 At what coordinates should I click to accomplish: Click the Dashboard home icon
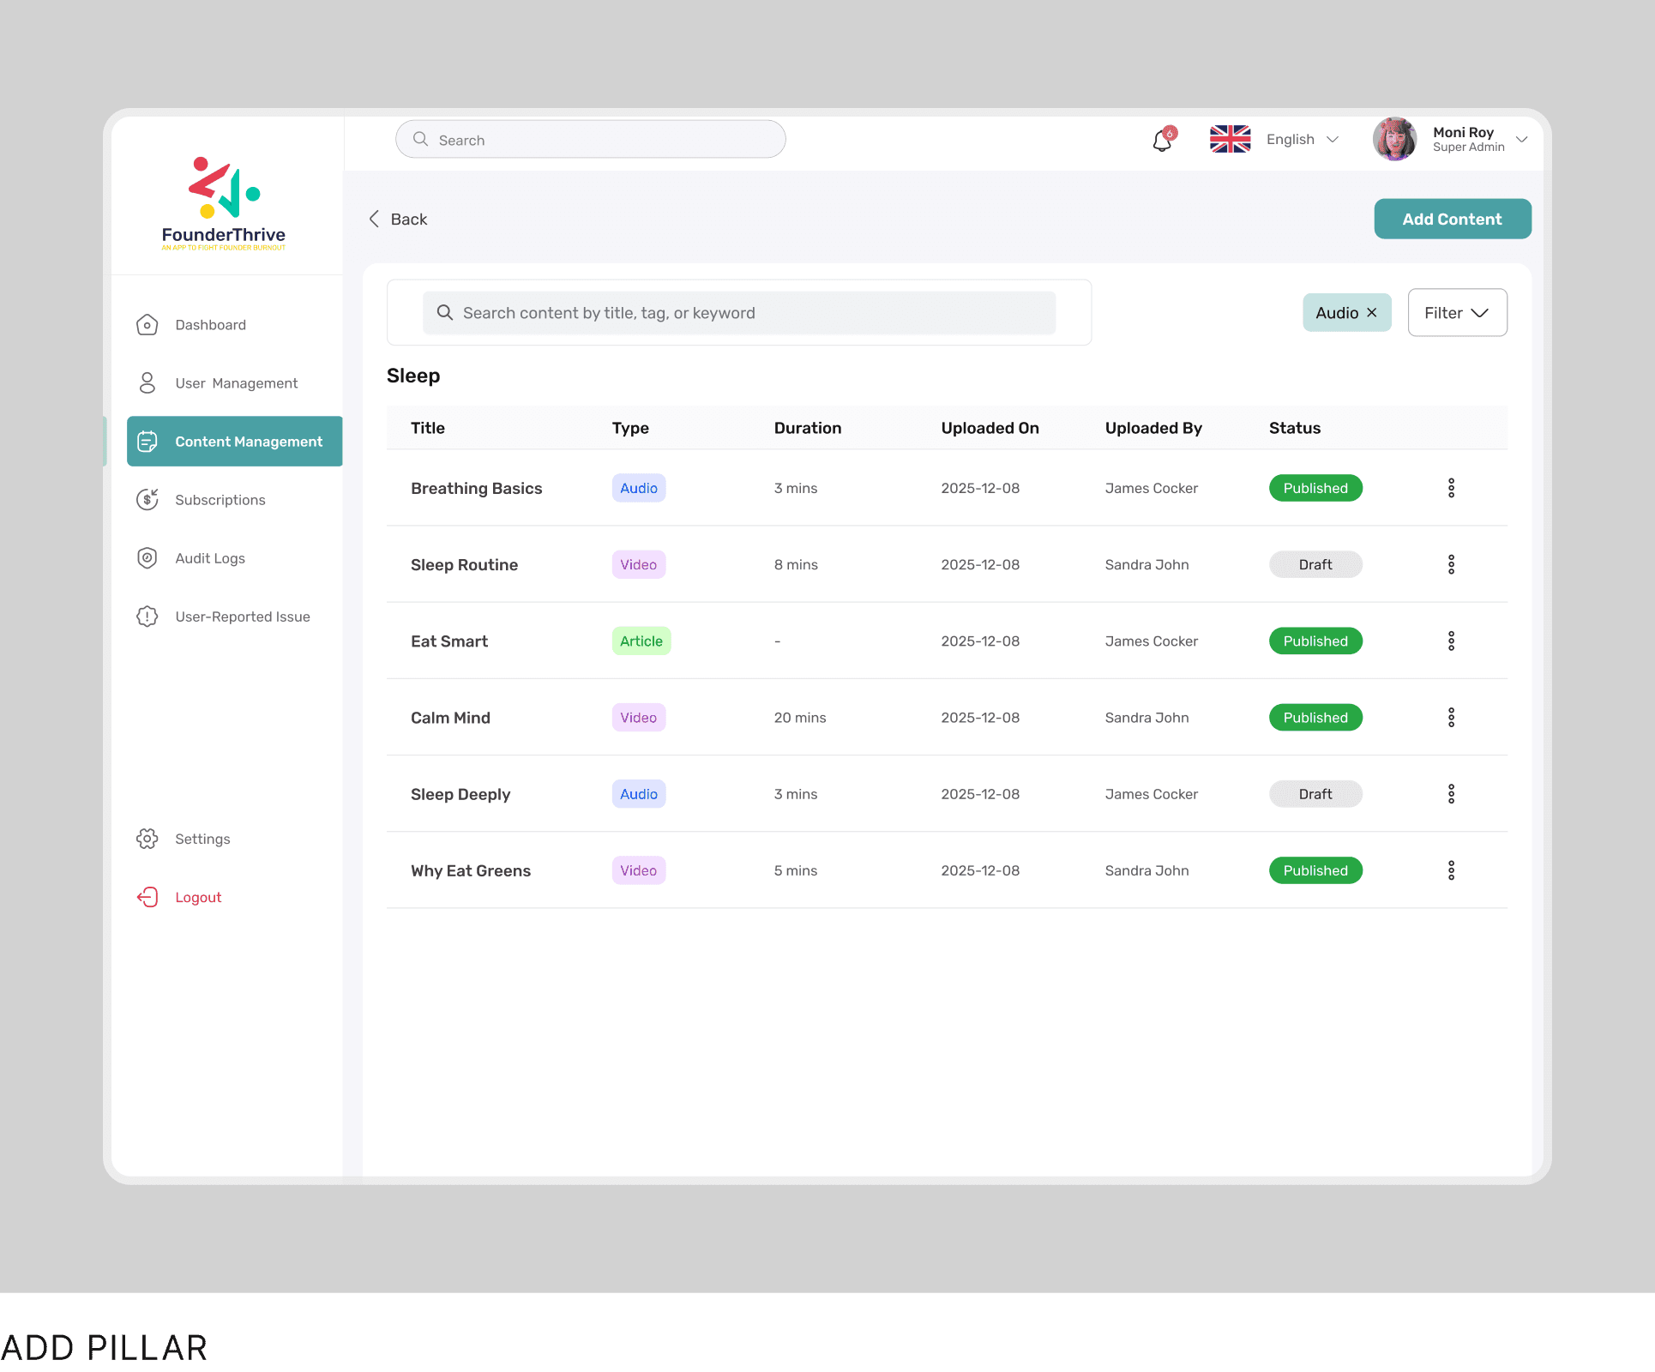coord(147,325)
